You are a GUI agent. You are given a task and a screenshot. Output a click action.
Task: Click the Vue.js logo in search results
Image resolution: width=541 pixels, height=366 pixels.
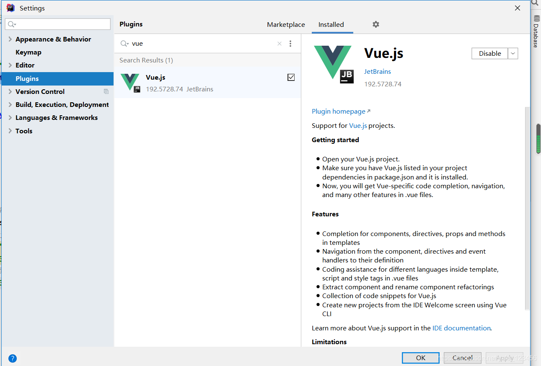(130, 83)
